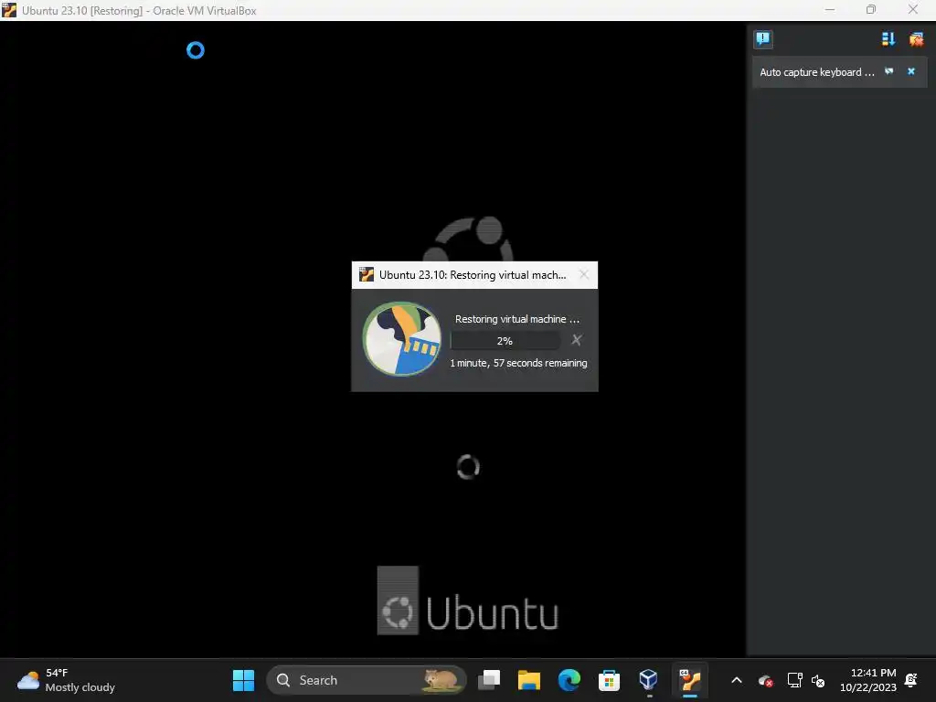Screen dimensions: 936x702
Task: Click the notification order sort icon
Action: (888, 39)
